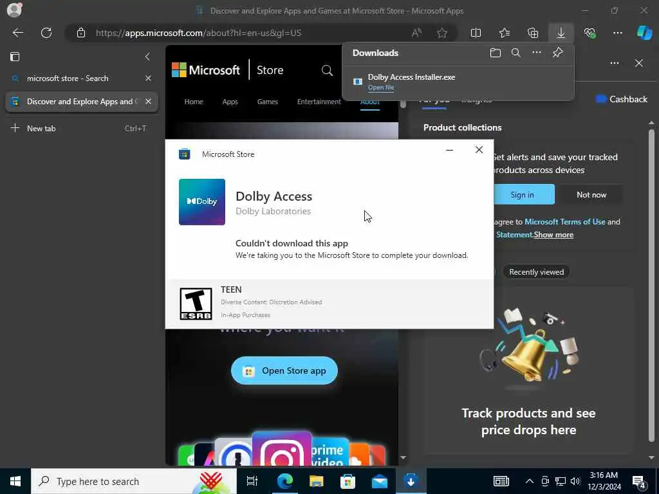Toggle the Downloads toolbar icon
659x494 pixels.
pyautogui.click(x=561, y=33)
